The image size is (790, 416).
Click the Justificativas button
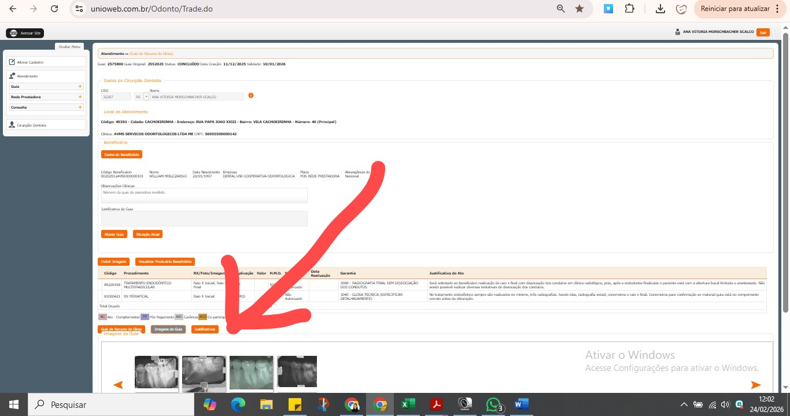point(205,329)
